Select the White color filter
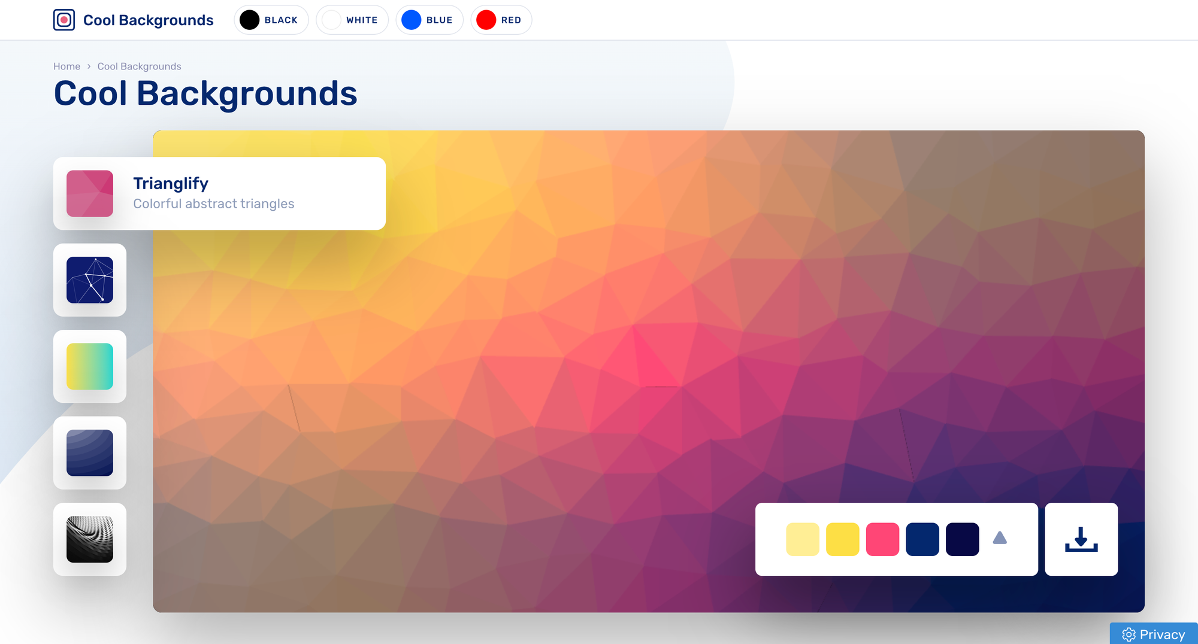 352,20
